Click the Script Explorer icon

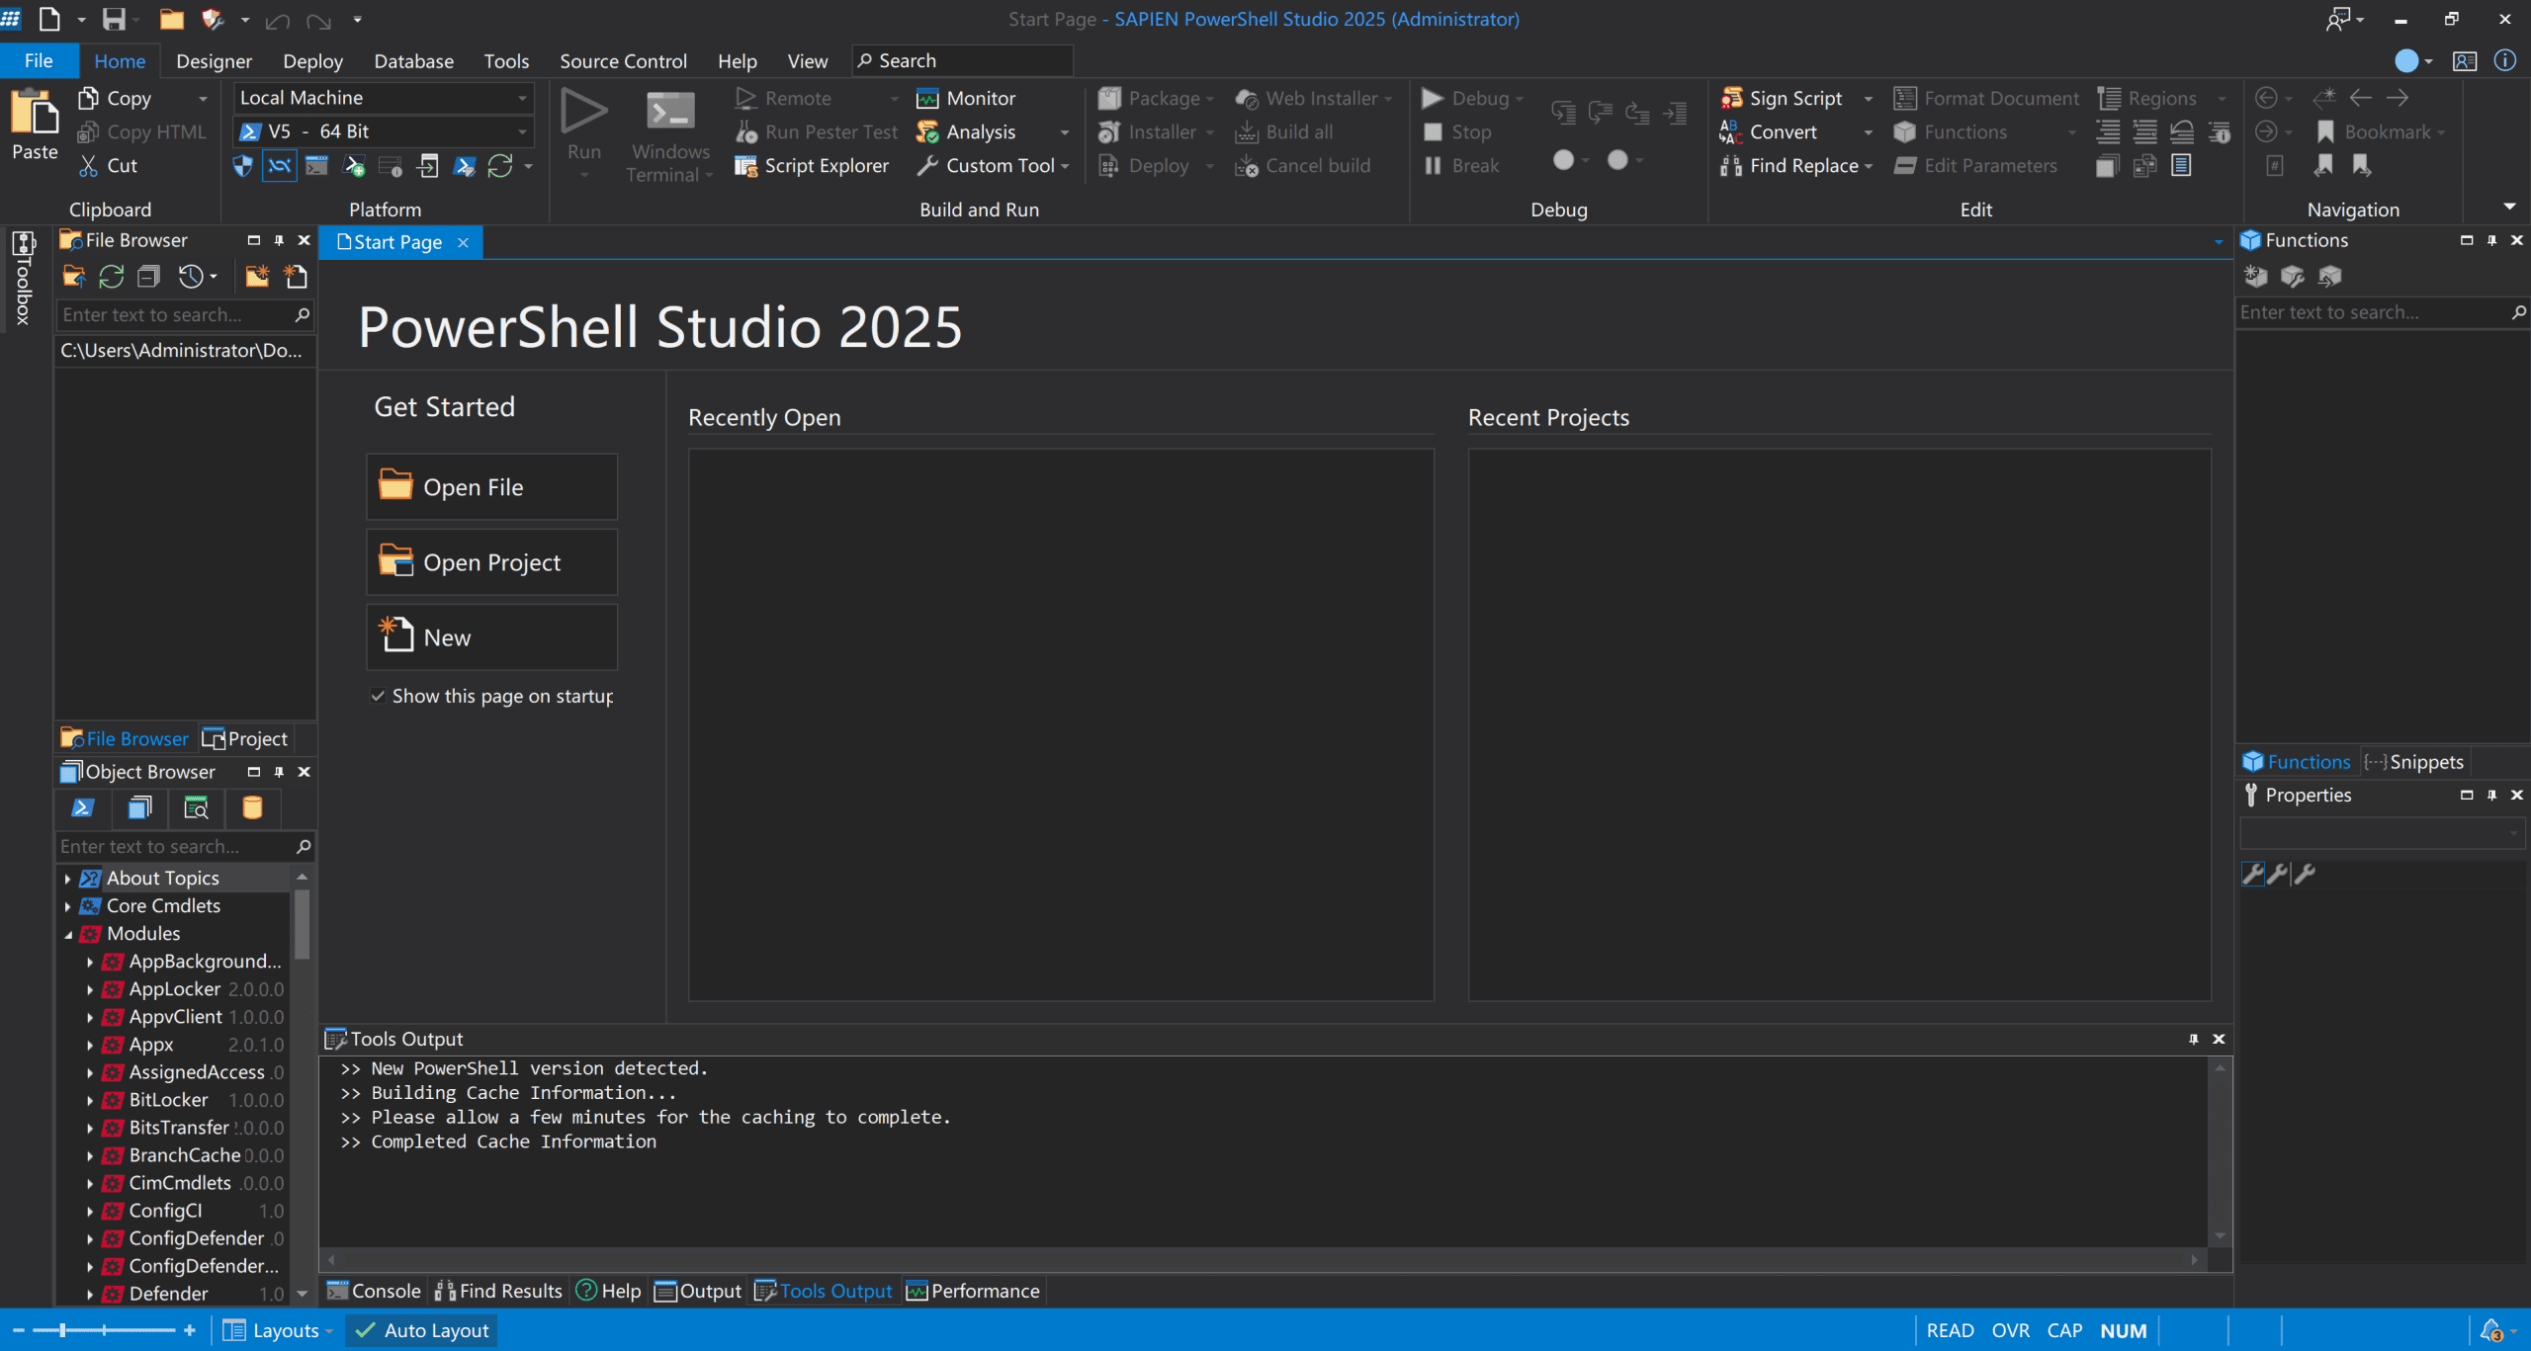point(745,166)
